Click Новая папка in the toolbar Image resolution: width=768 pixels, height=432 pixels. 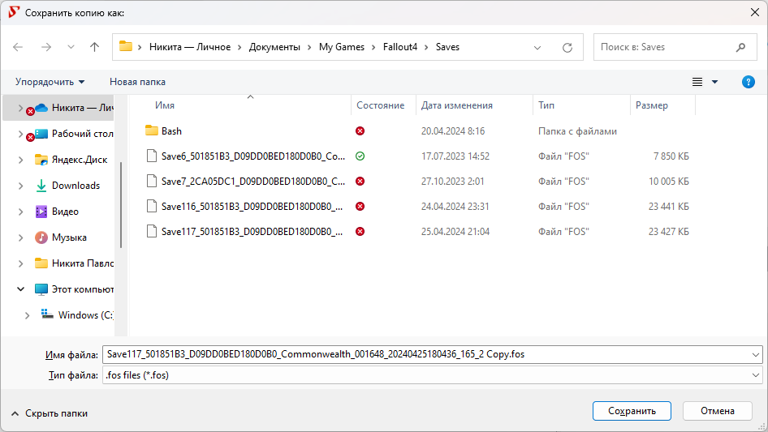tap(137, 82)
